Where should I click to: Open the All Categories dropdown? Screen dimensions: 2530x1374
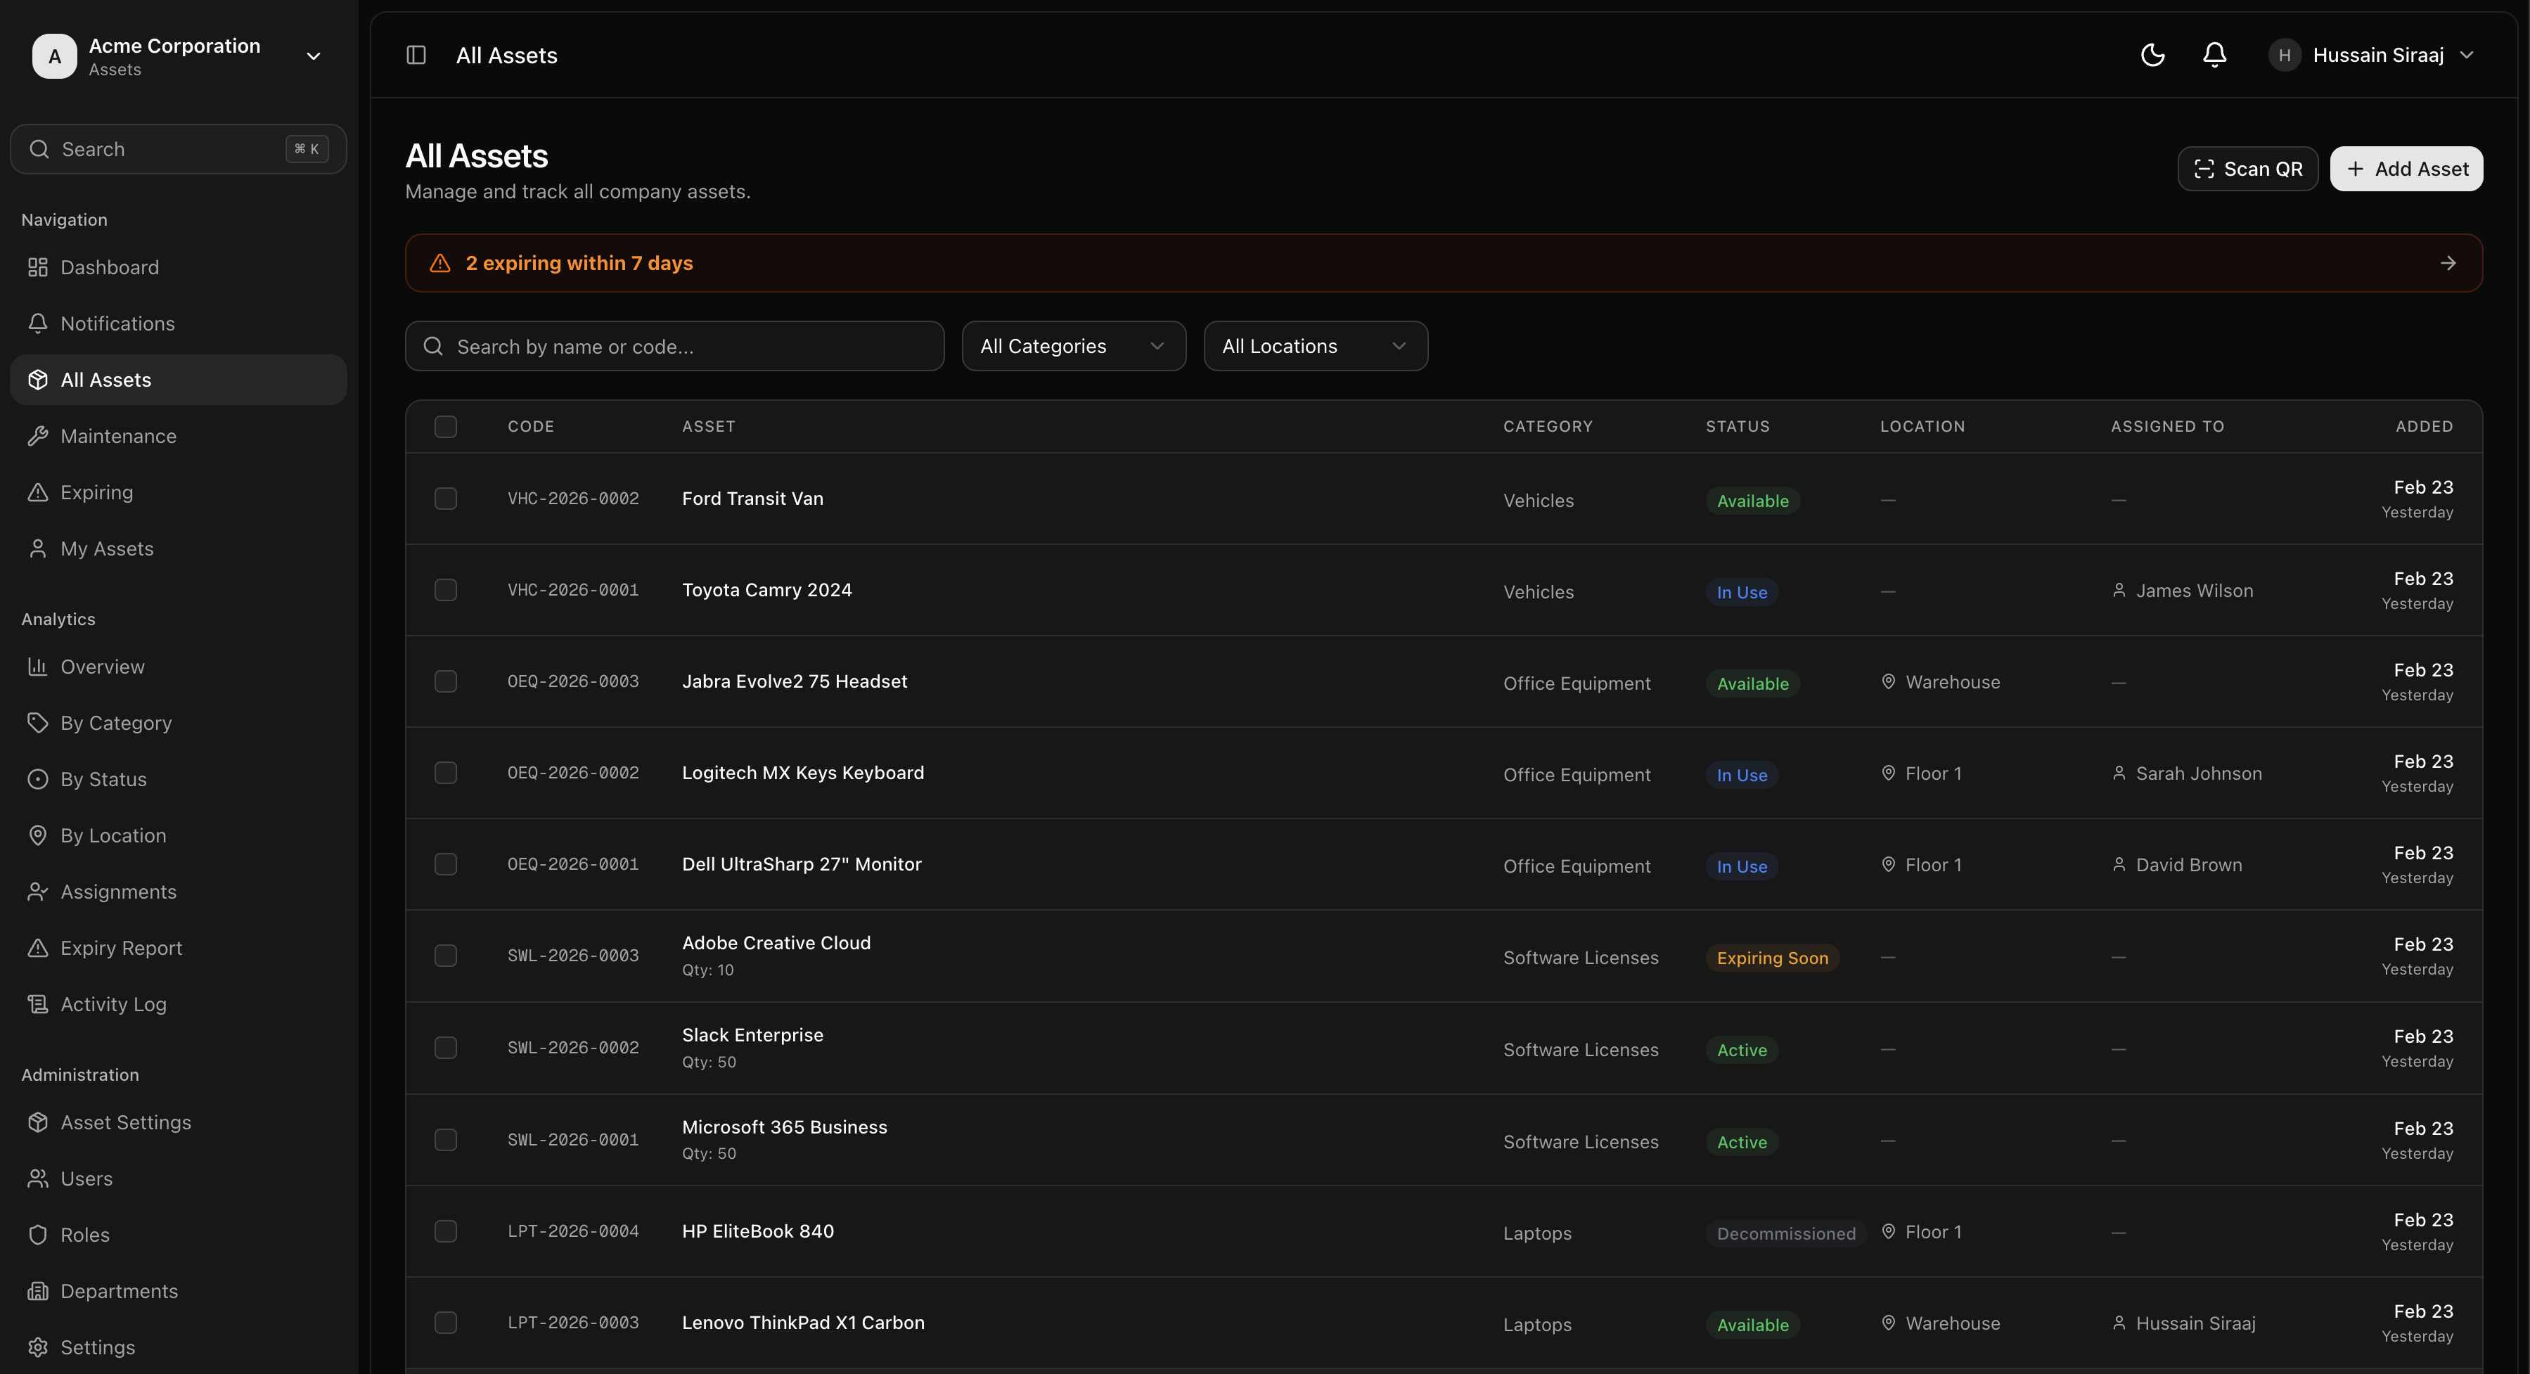[x=1072, y=346]
